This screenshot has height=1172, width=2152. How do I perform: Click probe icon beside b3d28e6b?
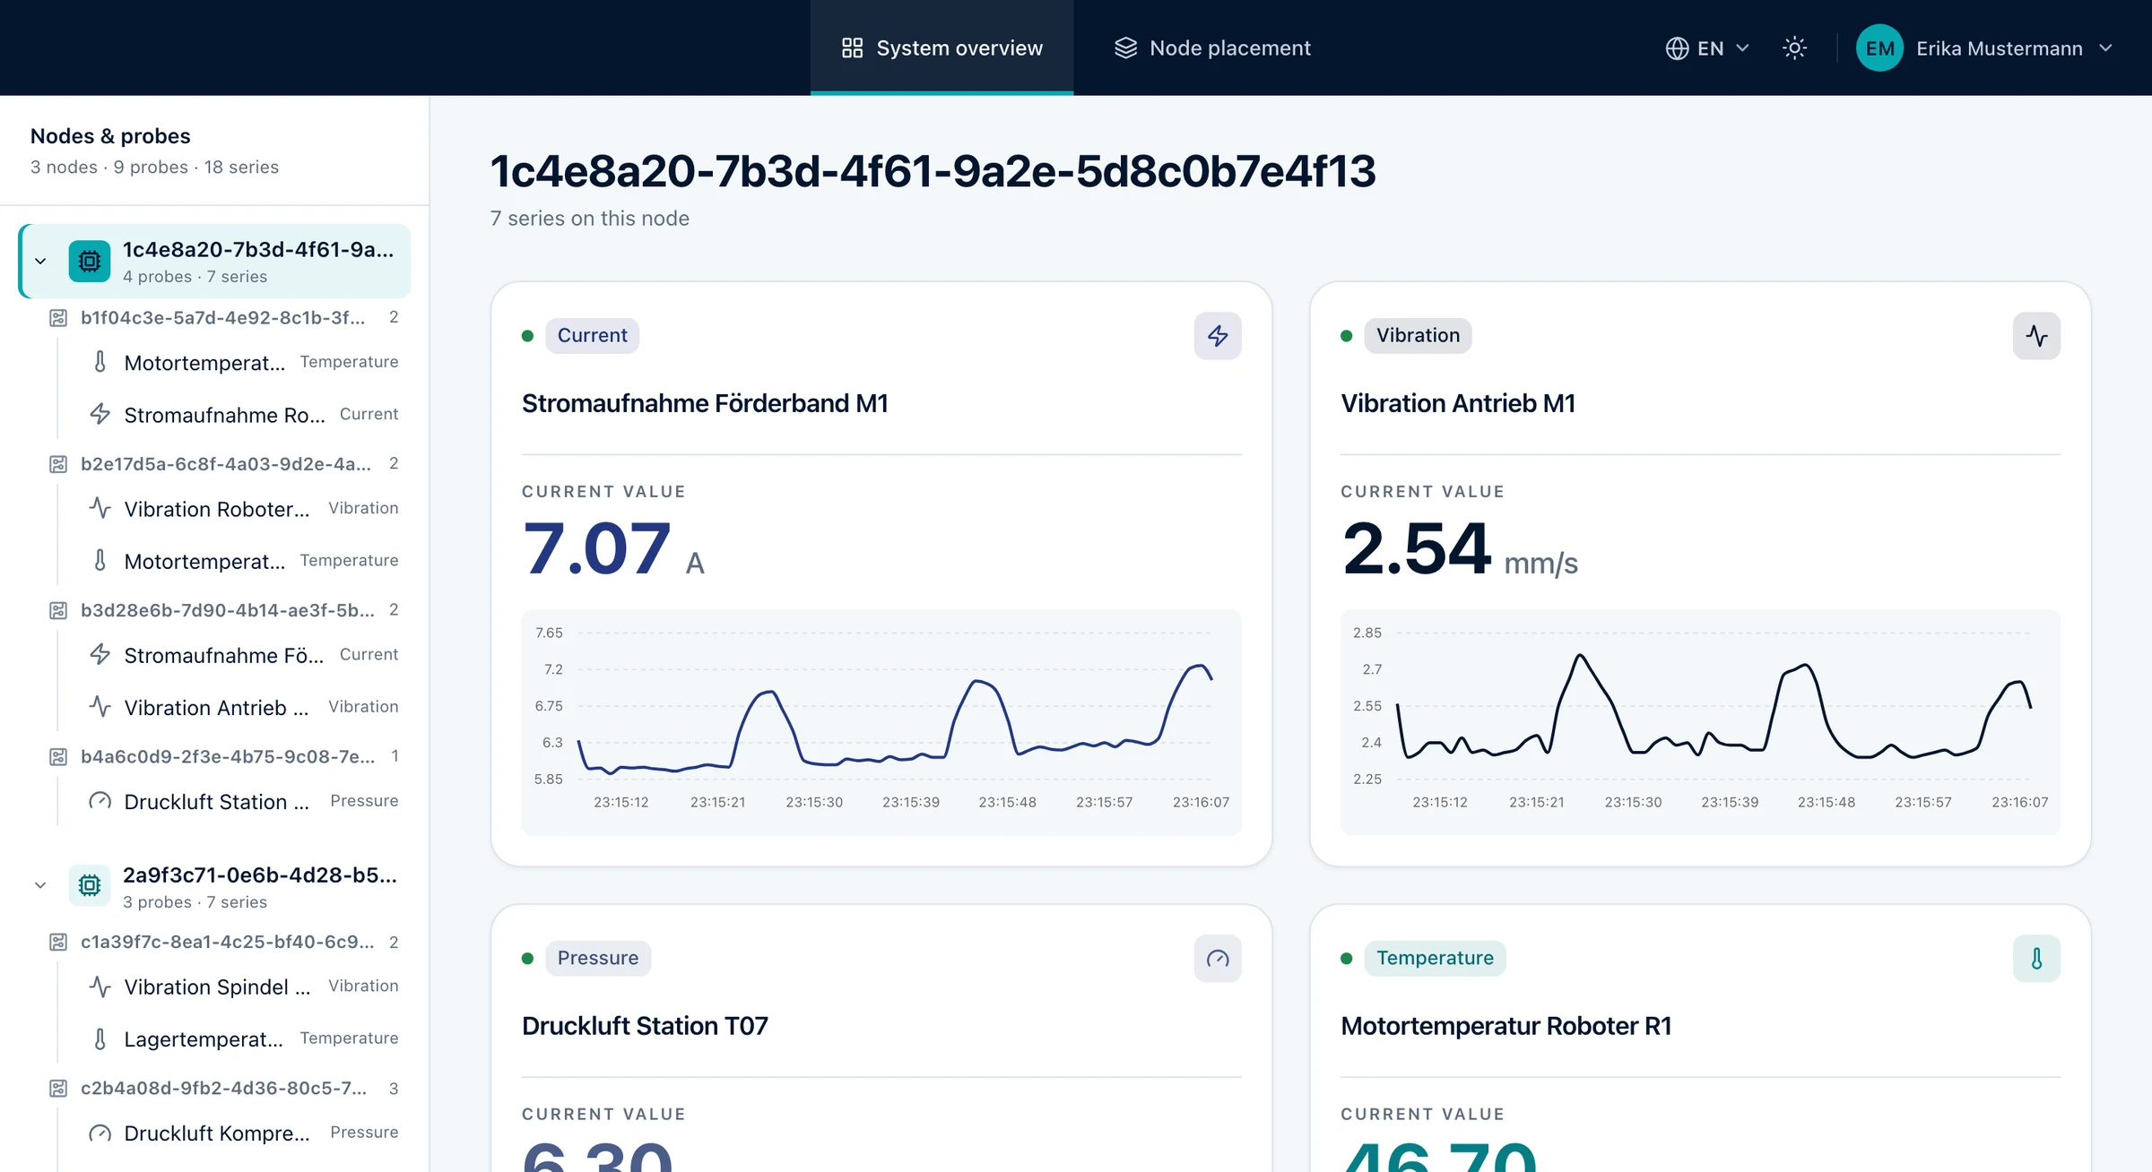click(x=58, y=611)
